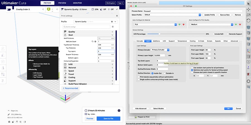Open the Medium print quality dropdown
Image resolution: width=251 pixels, height=125 pixels.
tap(212, 24)
